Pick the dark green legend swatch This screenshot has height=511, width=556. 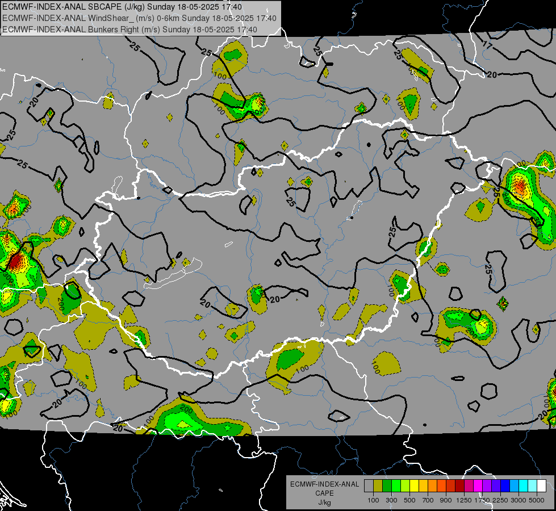tap(387, 485)
